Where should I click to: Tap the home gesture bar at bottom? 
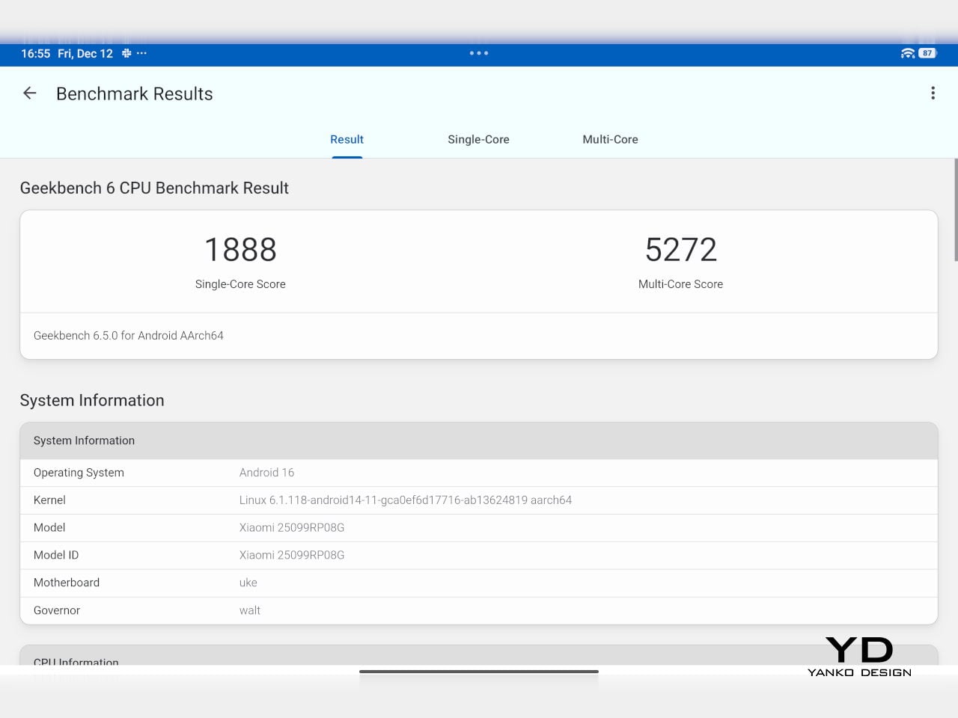click(x=479, y=672)
